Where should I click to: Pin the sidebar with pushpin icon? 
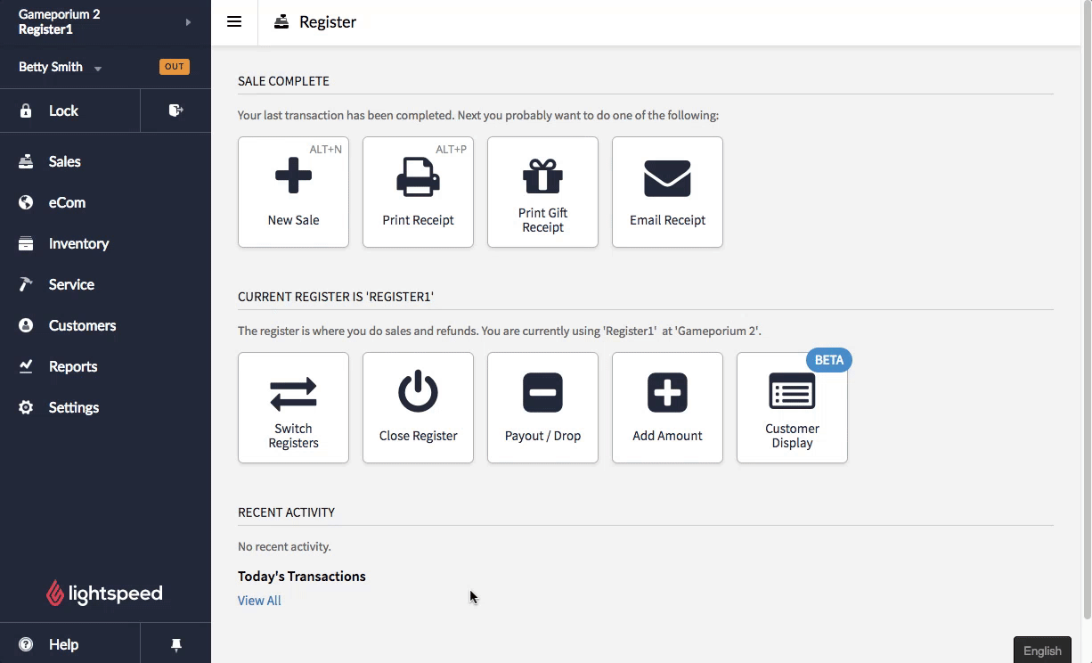tap(175, 644)
